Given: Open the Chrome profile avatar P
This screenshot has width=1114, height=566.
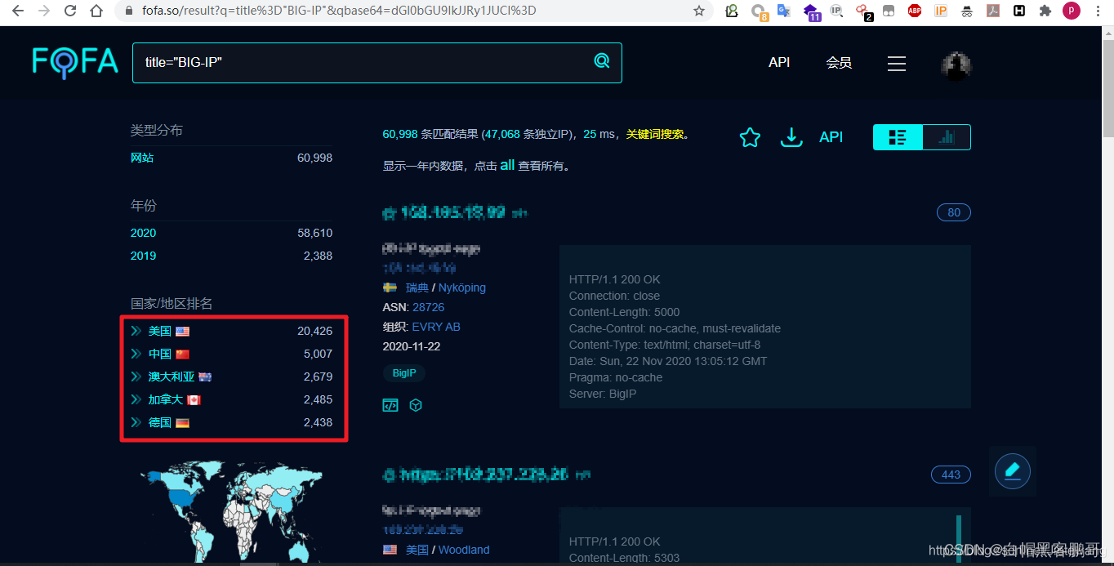Looking at the screenshot, I should [1071, 11].
